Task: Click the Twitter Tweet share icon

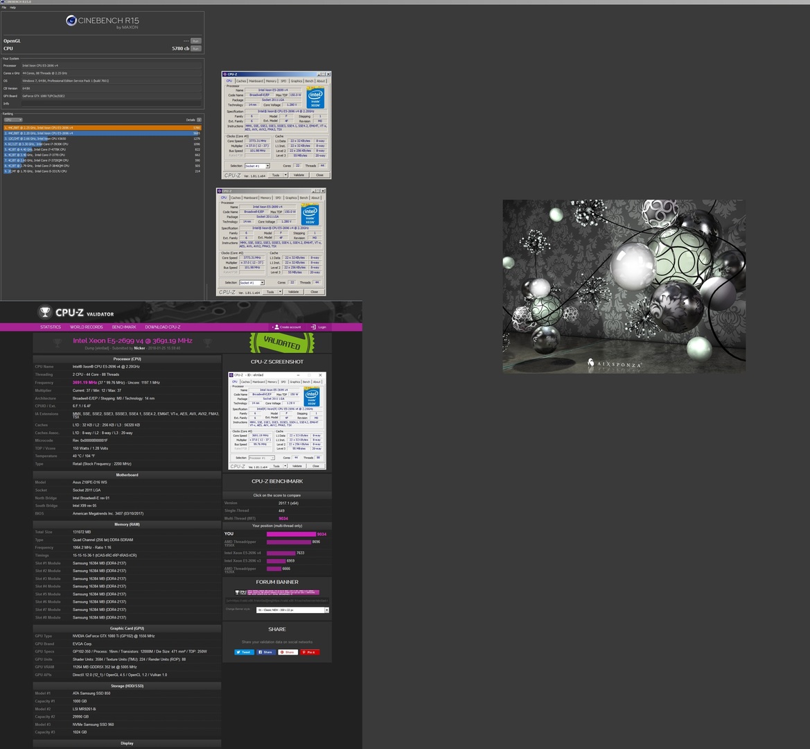Action: coord(245,653)
